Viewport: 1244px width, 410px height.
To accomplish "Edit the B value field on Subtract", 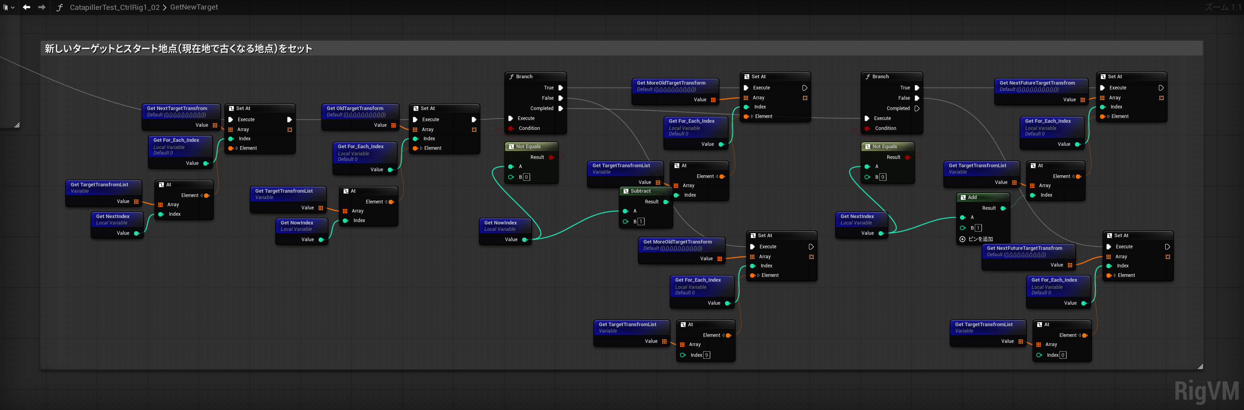I will tap(641, 222).
